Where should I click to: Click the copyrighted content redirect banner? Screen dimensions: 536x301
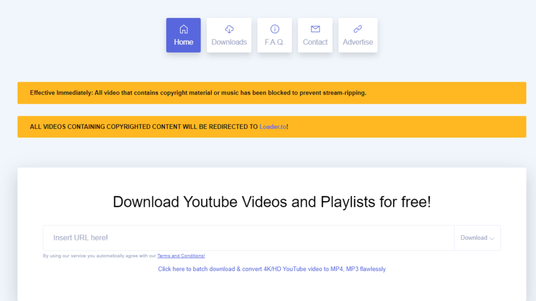pos(144,127)
